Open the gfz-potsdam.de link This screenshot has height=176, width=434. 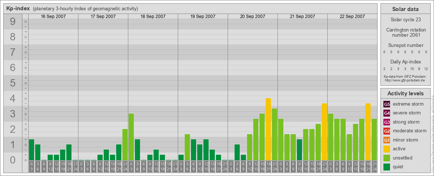(x=405, y=80)
